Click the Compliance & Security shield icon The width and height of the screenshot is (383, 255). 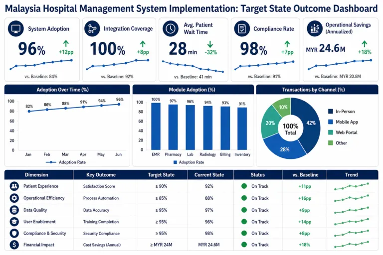(14, 233)
